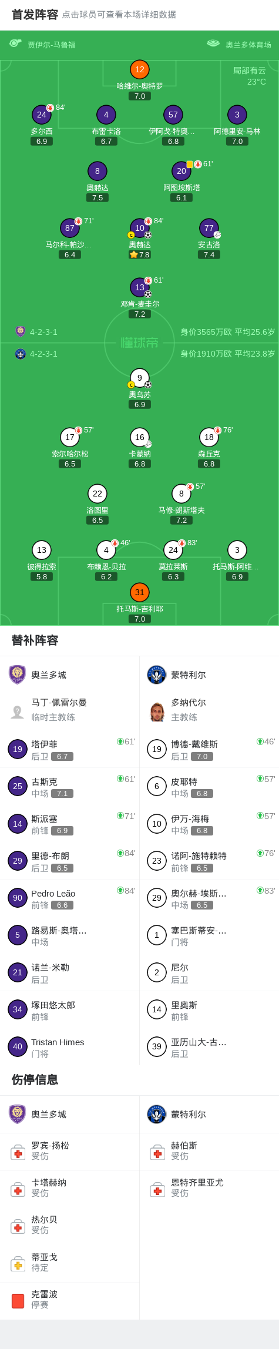Tap the red card icon beside 克雷波
The height and width of the screenshot is (1349, 279).
tap(18, 1301)
